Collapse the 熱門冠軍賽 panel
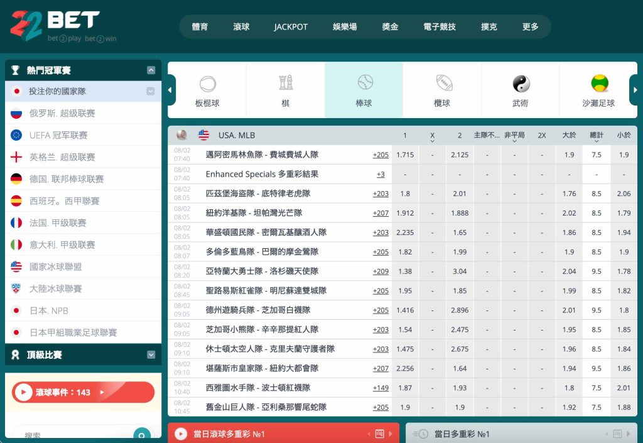643x443 pixels. tap(151, 70)
